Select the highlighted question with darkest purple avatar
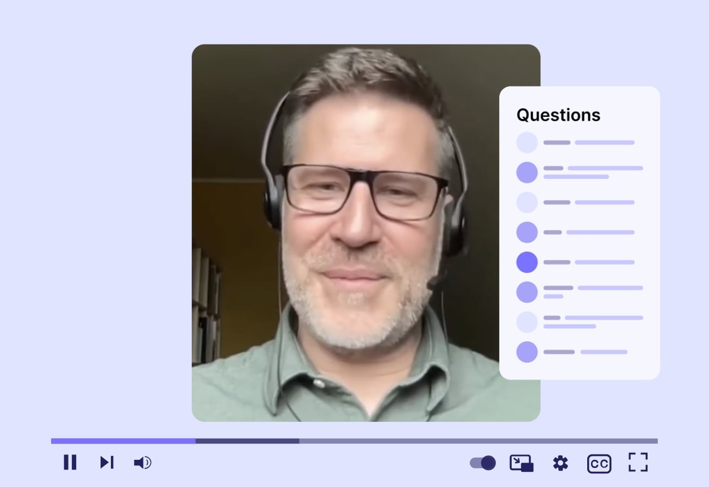Viewport: 709px width, 487px height. 589,262
